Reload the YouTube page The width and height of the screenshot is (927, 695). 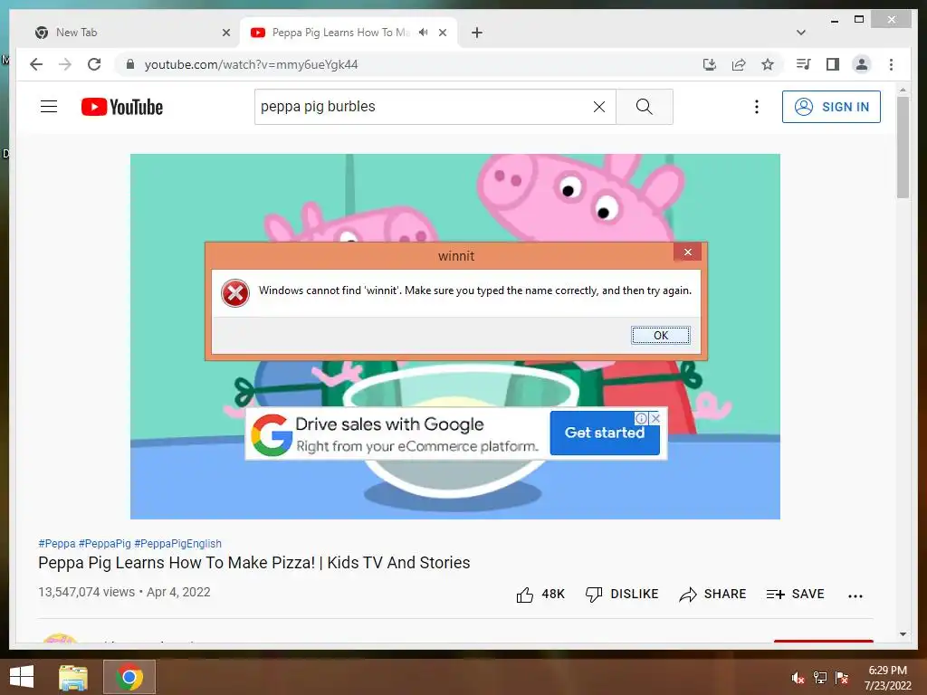[94, 64]
